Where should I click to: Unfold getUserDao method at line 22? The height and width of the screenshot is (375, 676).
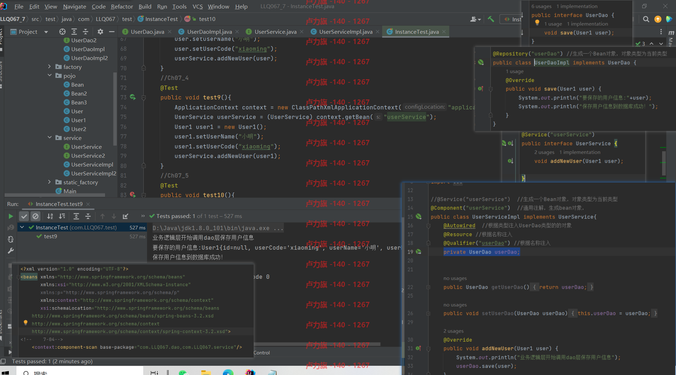[428, 287]
